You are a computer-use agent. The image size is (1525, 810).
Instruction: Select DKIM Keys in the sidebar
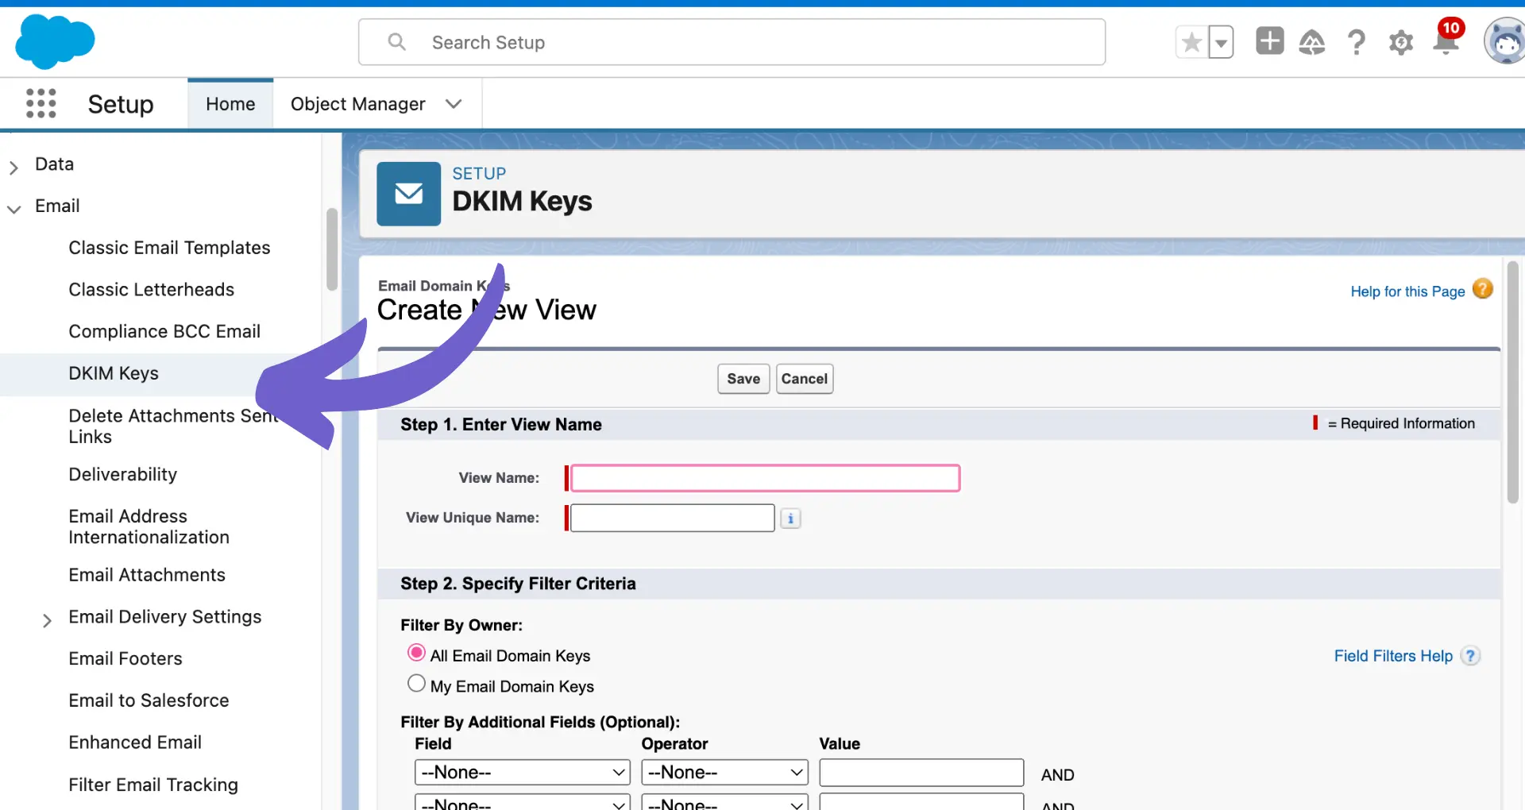coord(114,373)
